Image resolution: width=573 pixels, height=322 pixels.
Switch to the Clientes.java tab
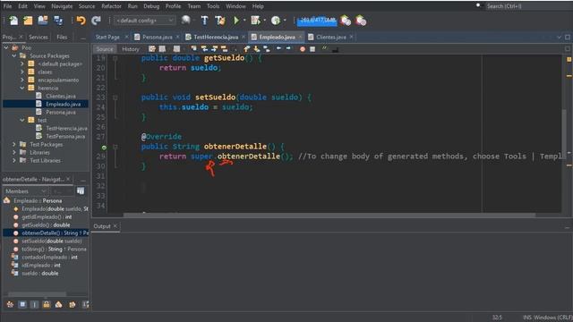click(x=330, y=37)
